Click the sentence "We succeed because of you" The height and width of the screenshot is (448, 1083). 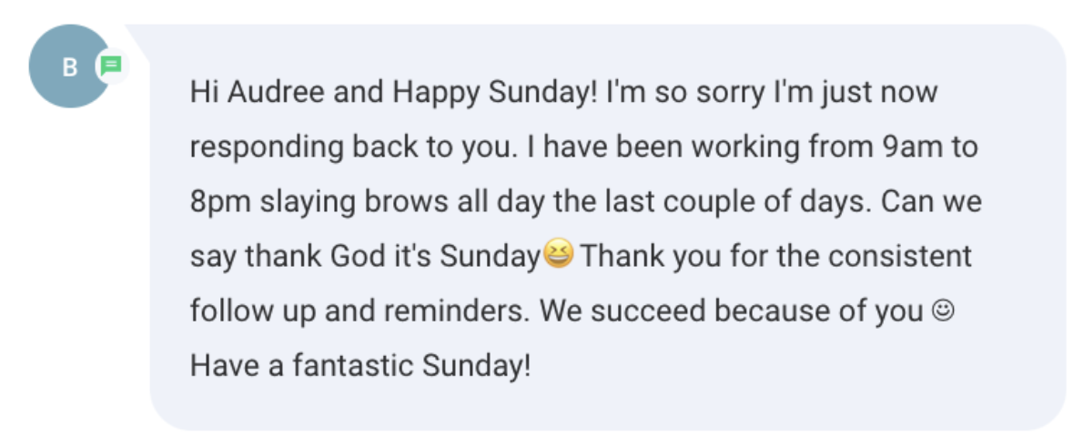click(731, 311)
